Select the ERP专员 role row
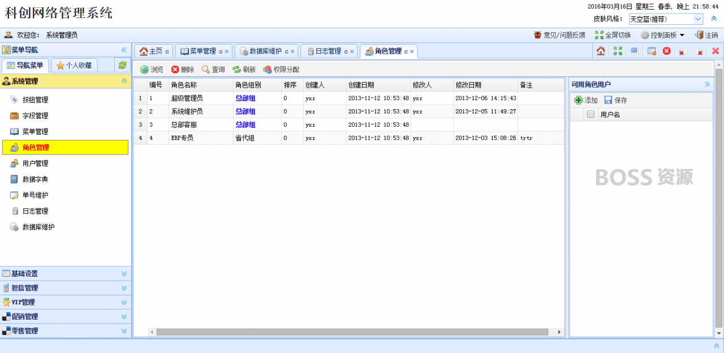 (x=348, y=138)
